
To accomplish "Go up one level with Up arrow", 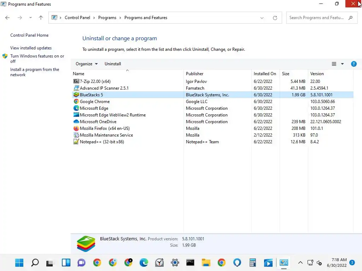I will point(41,18).
